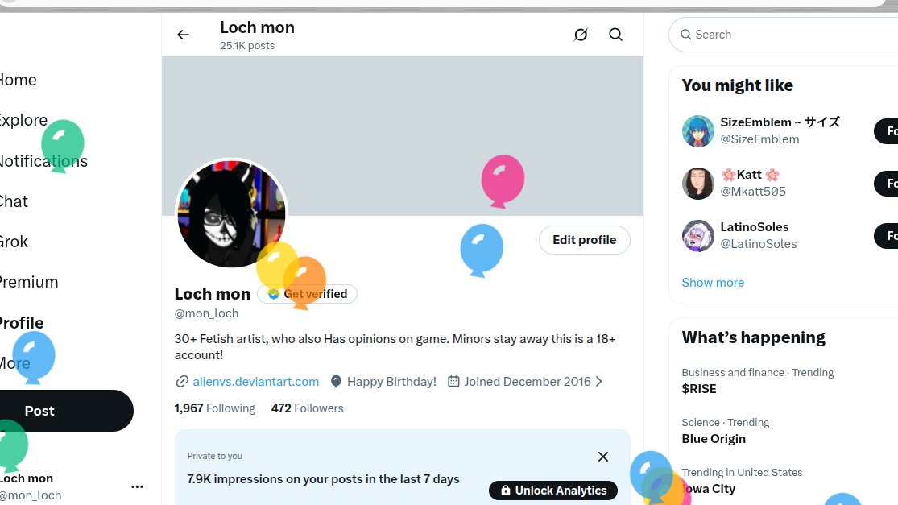Image resolution: width=898 pixels, height=505 pixels.
Task: Click the profile bio text about Fetish artist
Action: click(395, 347)
